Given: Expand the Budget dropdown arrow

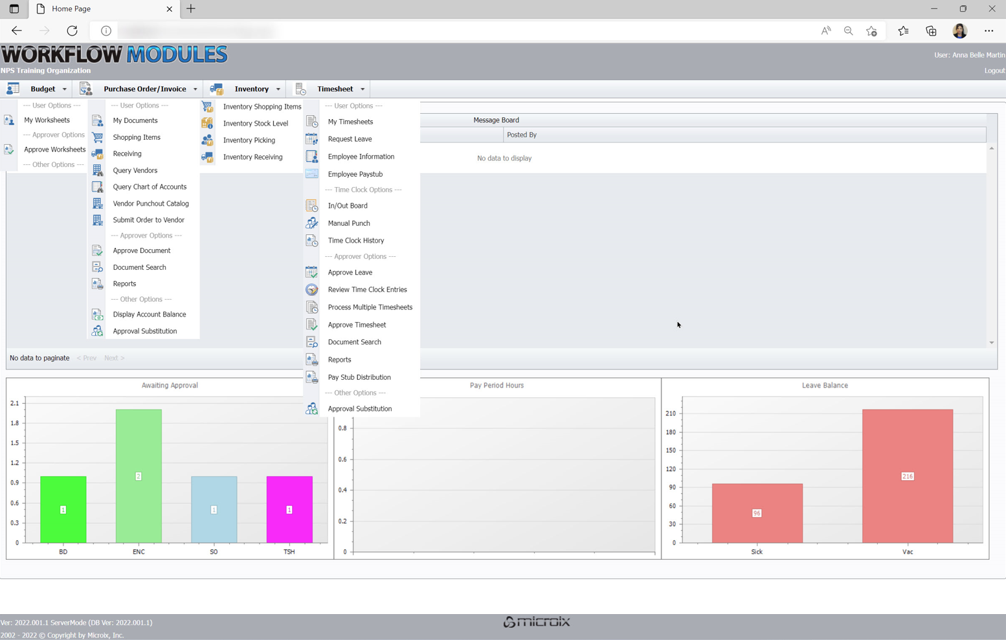Looking at the screenshot, I should point(64,89).
